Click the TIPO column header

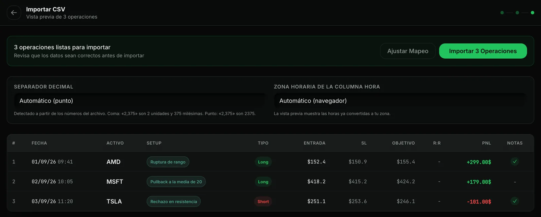[x=263, y=143]
